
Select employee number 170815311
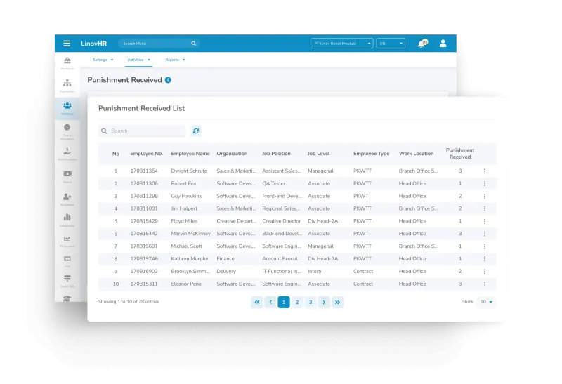(x=144, y=284)
